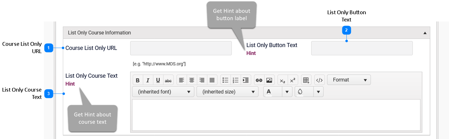Apply superscript formatting
Viewport: 449px width, 139px height.
tap(293, 80)
